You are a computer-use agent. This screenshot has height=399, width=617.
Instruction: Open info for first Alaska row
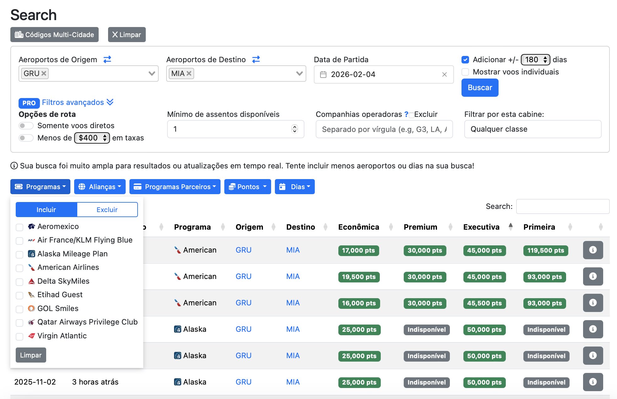click(593, 329)
